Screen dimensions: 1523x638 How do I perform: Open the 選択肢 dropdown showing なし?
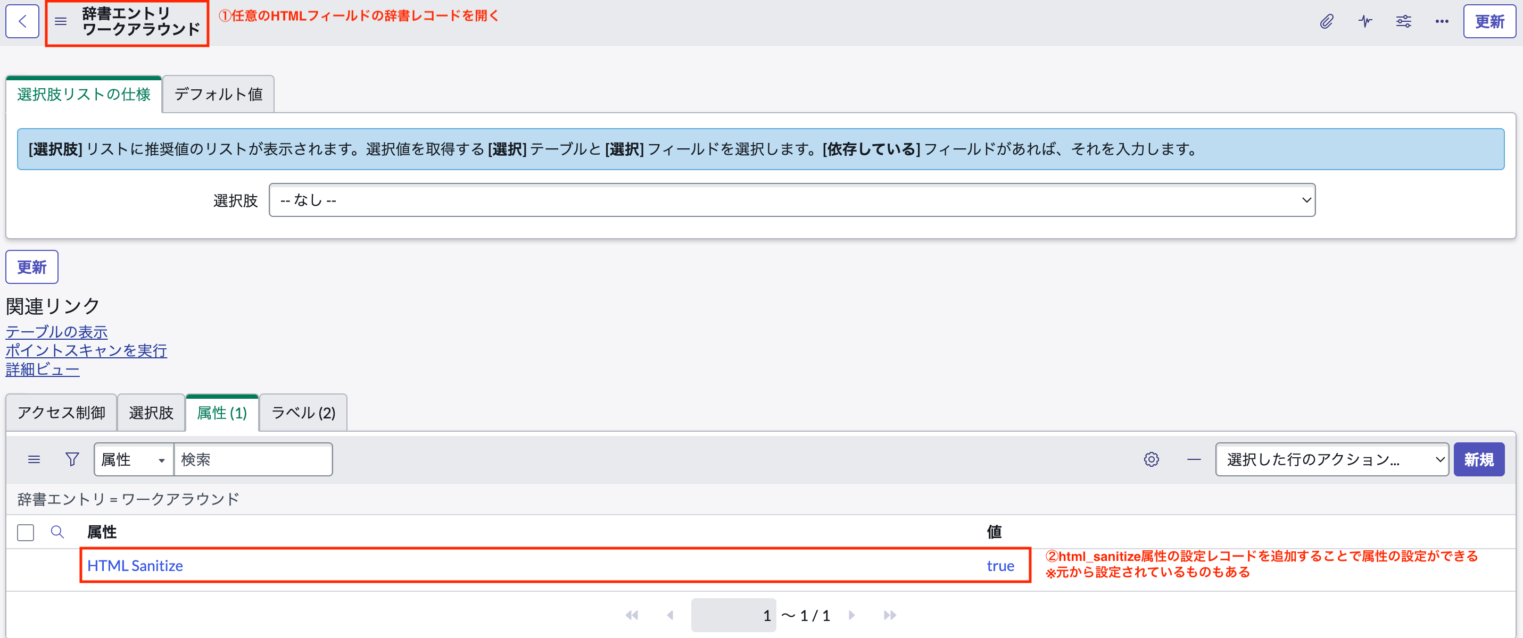coord(791,200)
